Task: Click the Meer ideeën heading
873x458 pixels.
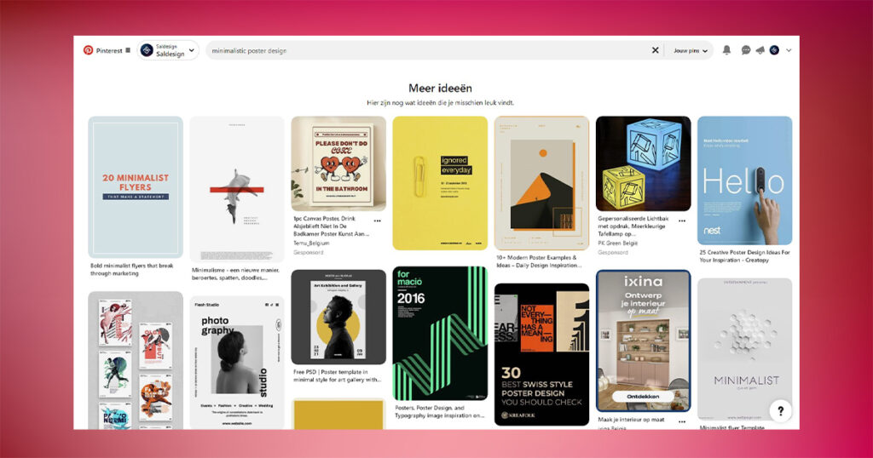Action: point(440,88)
